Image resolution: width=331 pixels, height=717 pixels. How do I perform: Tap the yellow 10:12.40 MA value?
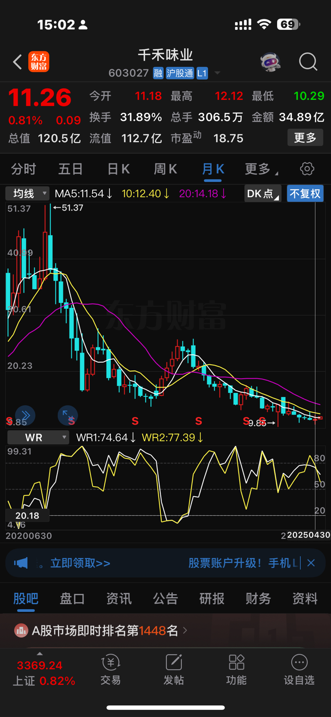pyautogui.click(x=146, y=194)
